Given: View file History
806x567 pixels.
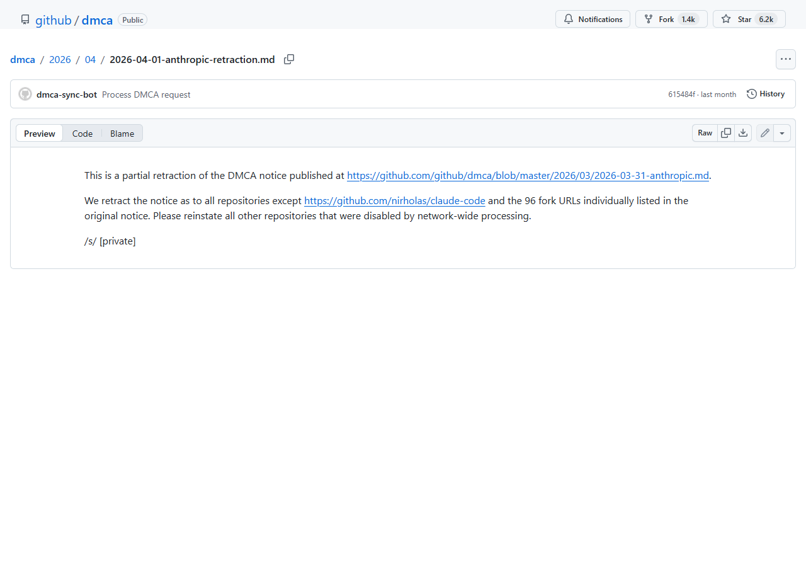Looking at the screenshot, I should tap(765, 94).
